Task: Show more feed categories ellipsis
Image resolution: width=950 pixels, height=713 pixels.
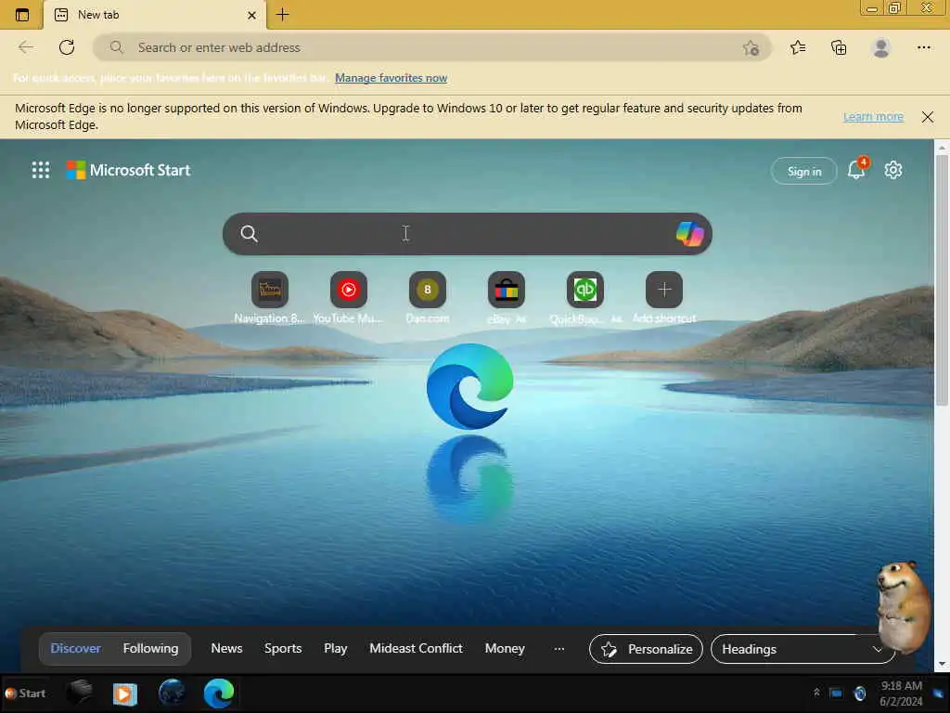Action: [559, 649]
